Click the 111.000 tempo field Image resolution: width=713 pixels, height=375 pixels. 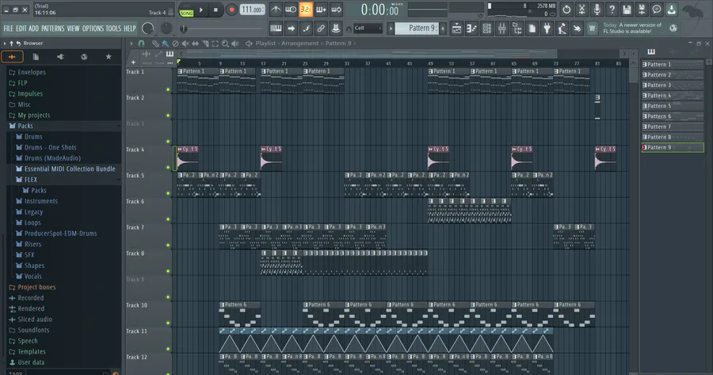252,10
